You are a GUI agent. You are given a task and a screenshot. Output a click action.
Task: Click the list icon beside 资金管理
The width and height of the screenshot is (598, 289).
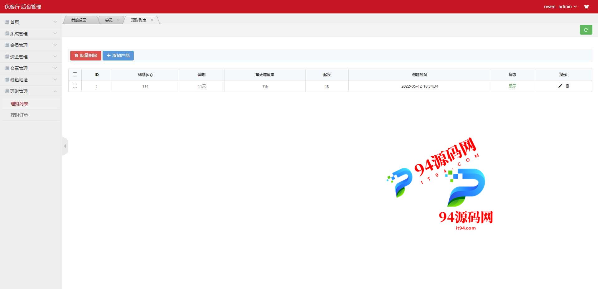(7, 56)
